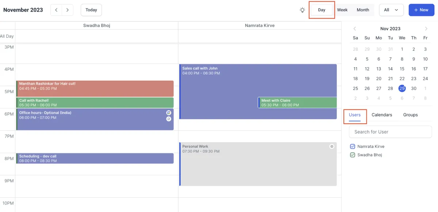Switch to Week view
Image resolution: width=438 pixels, height=212 pixels.
pyautogui.click(x=342, y=10)
